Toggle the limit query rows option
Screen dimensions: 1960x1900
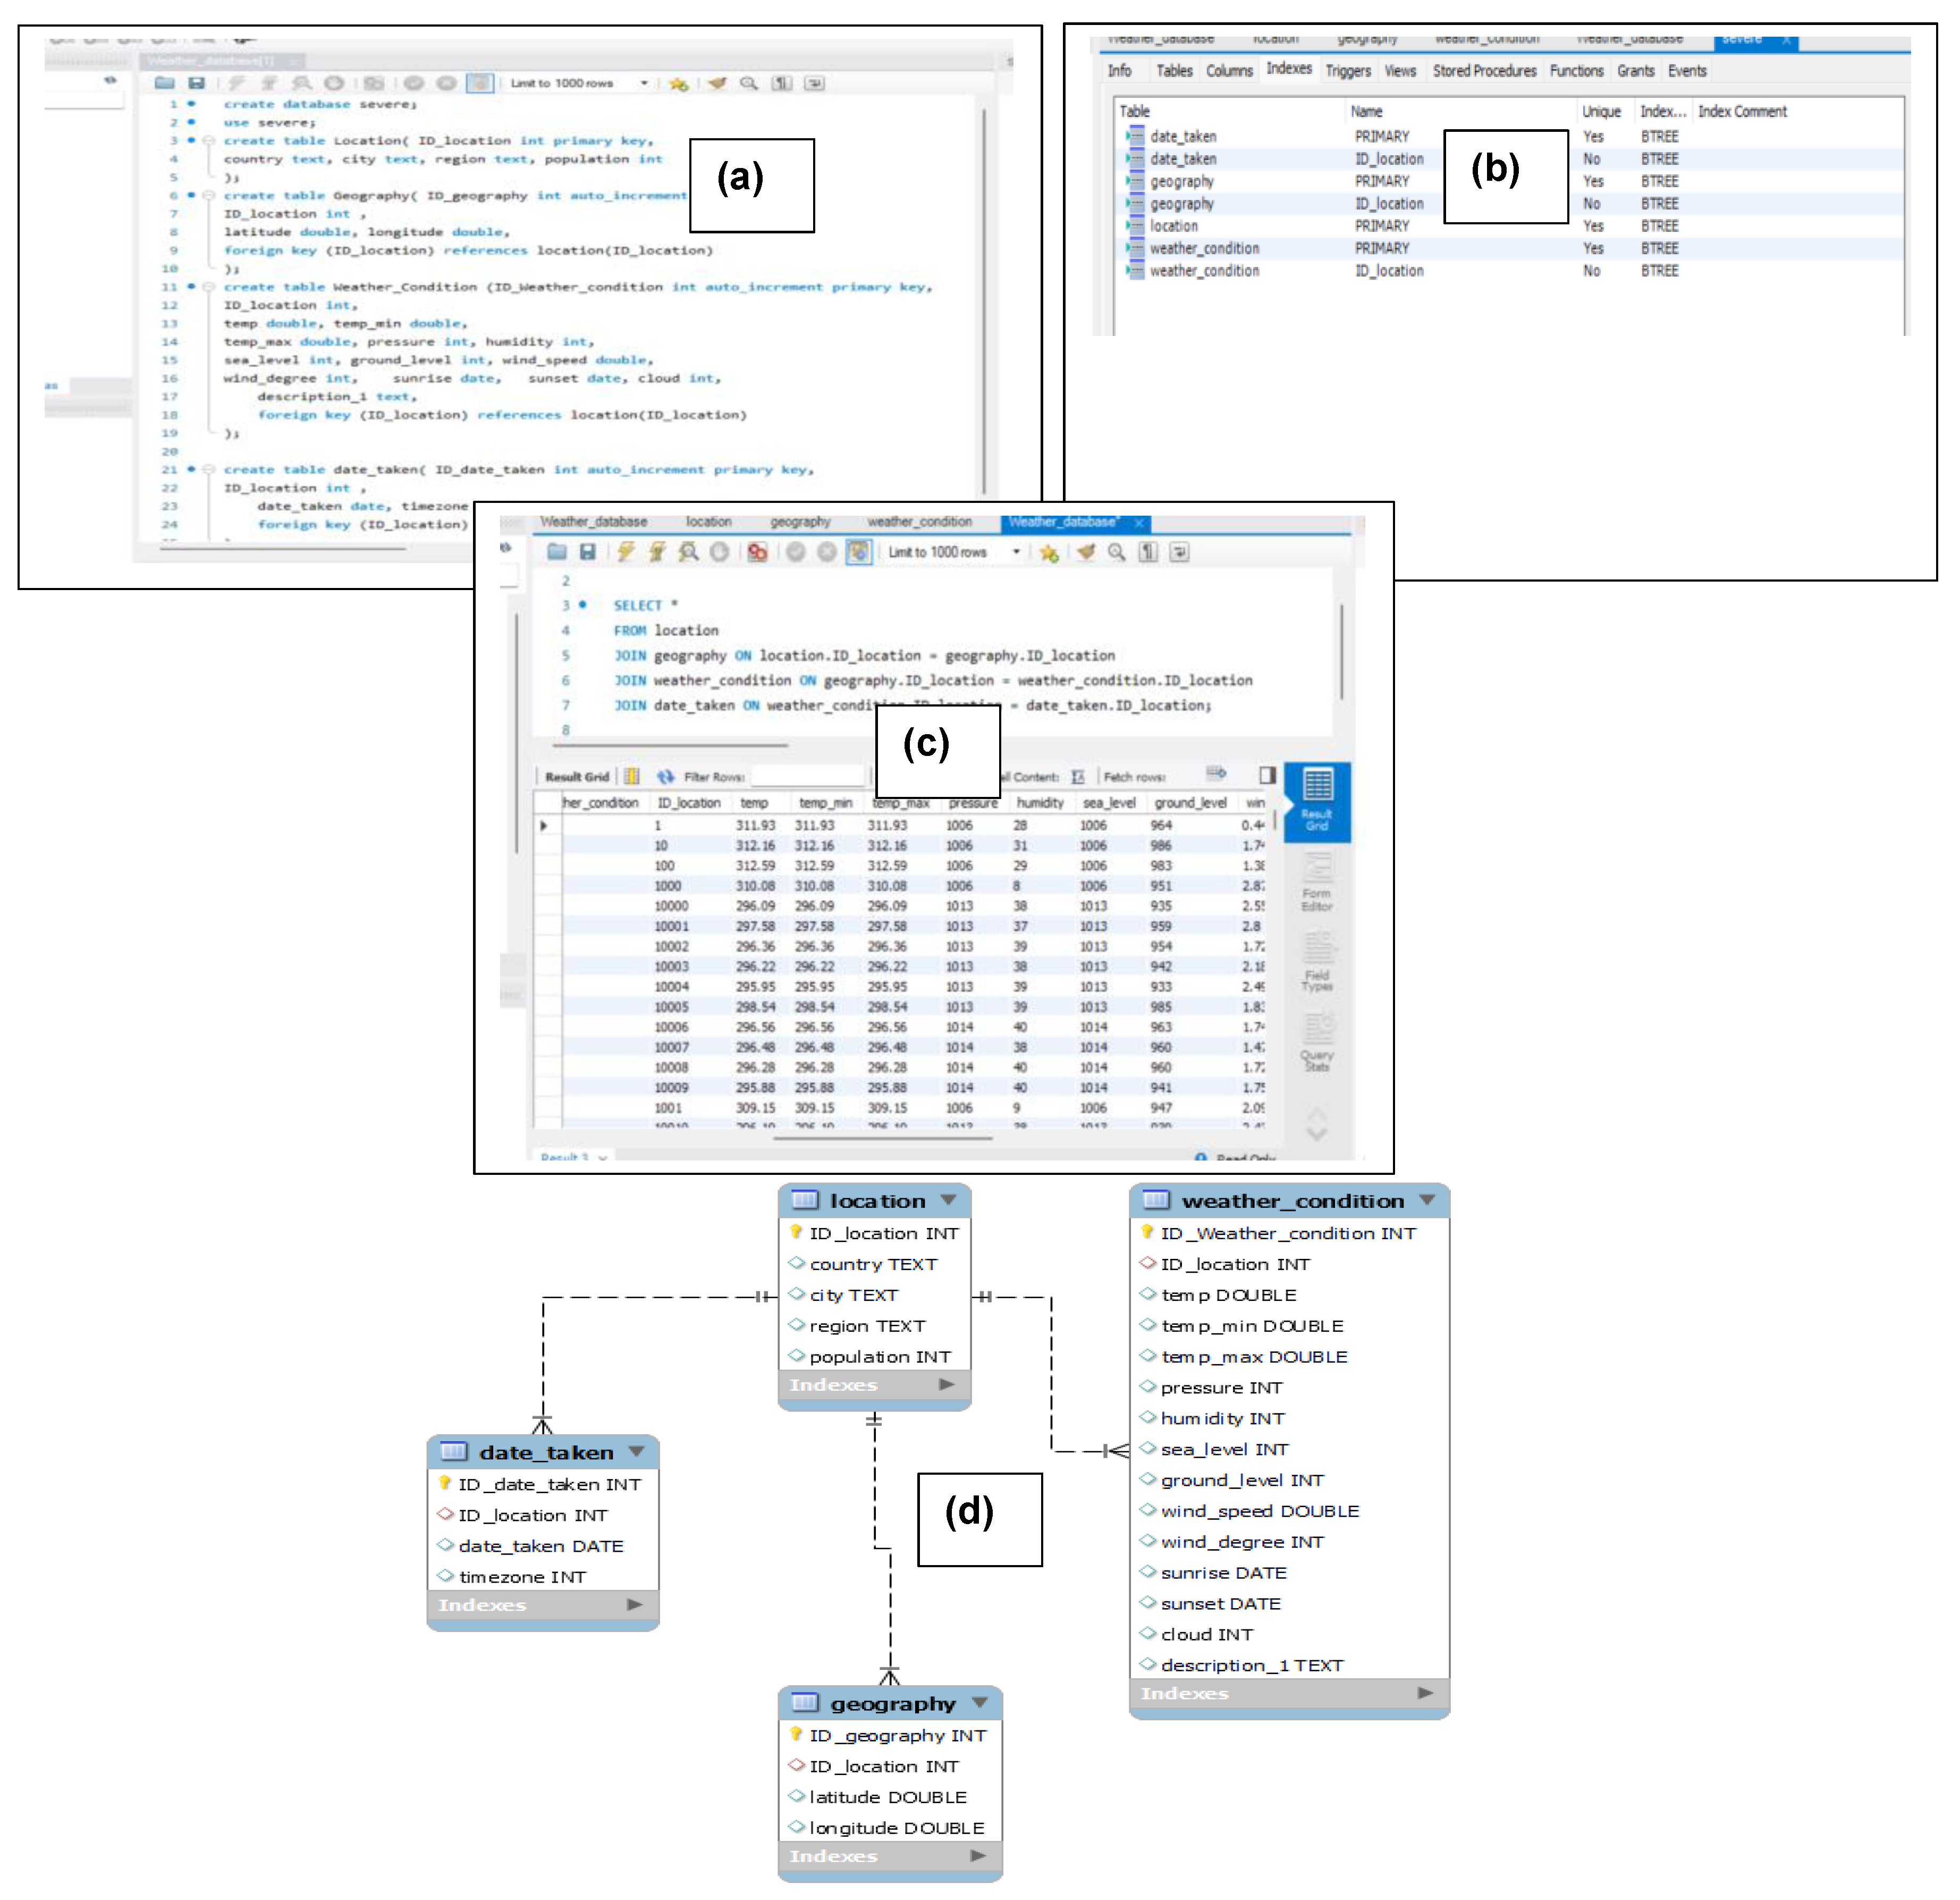tap(857, 552)
